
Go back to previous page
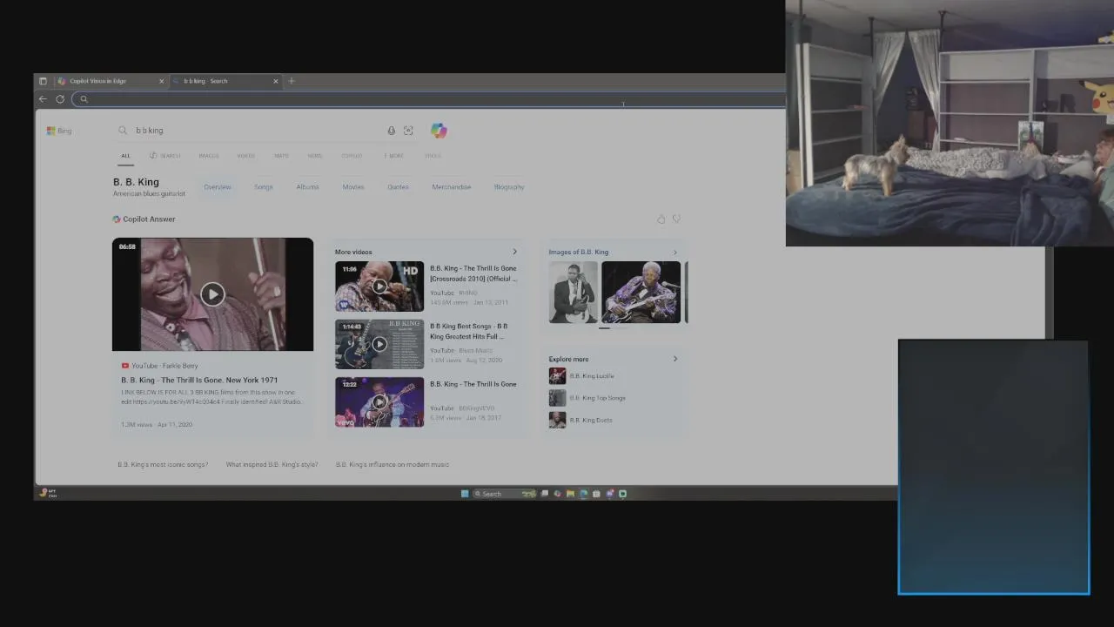click(43, 98)
